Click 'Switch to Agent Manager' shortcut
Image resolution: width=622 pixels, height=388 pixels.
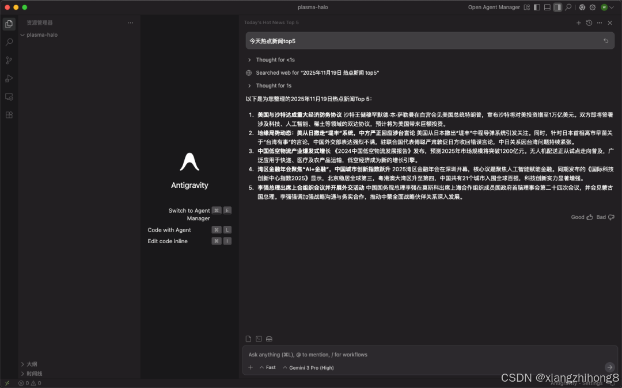tap(189, 214)
